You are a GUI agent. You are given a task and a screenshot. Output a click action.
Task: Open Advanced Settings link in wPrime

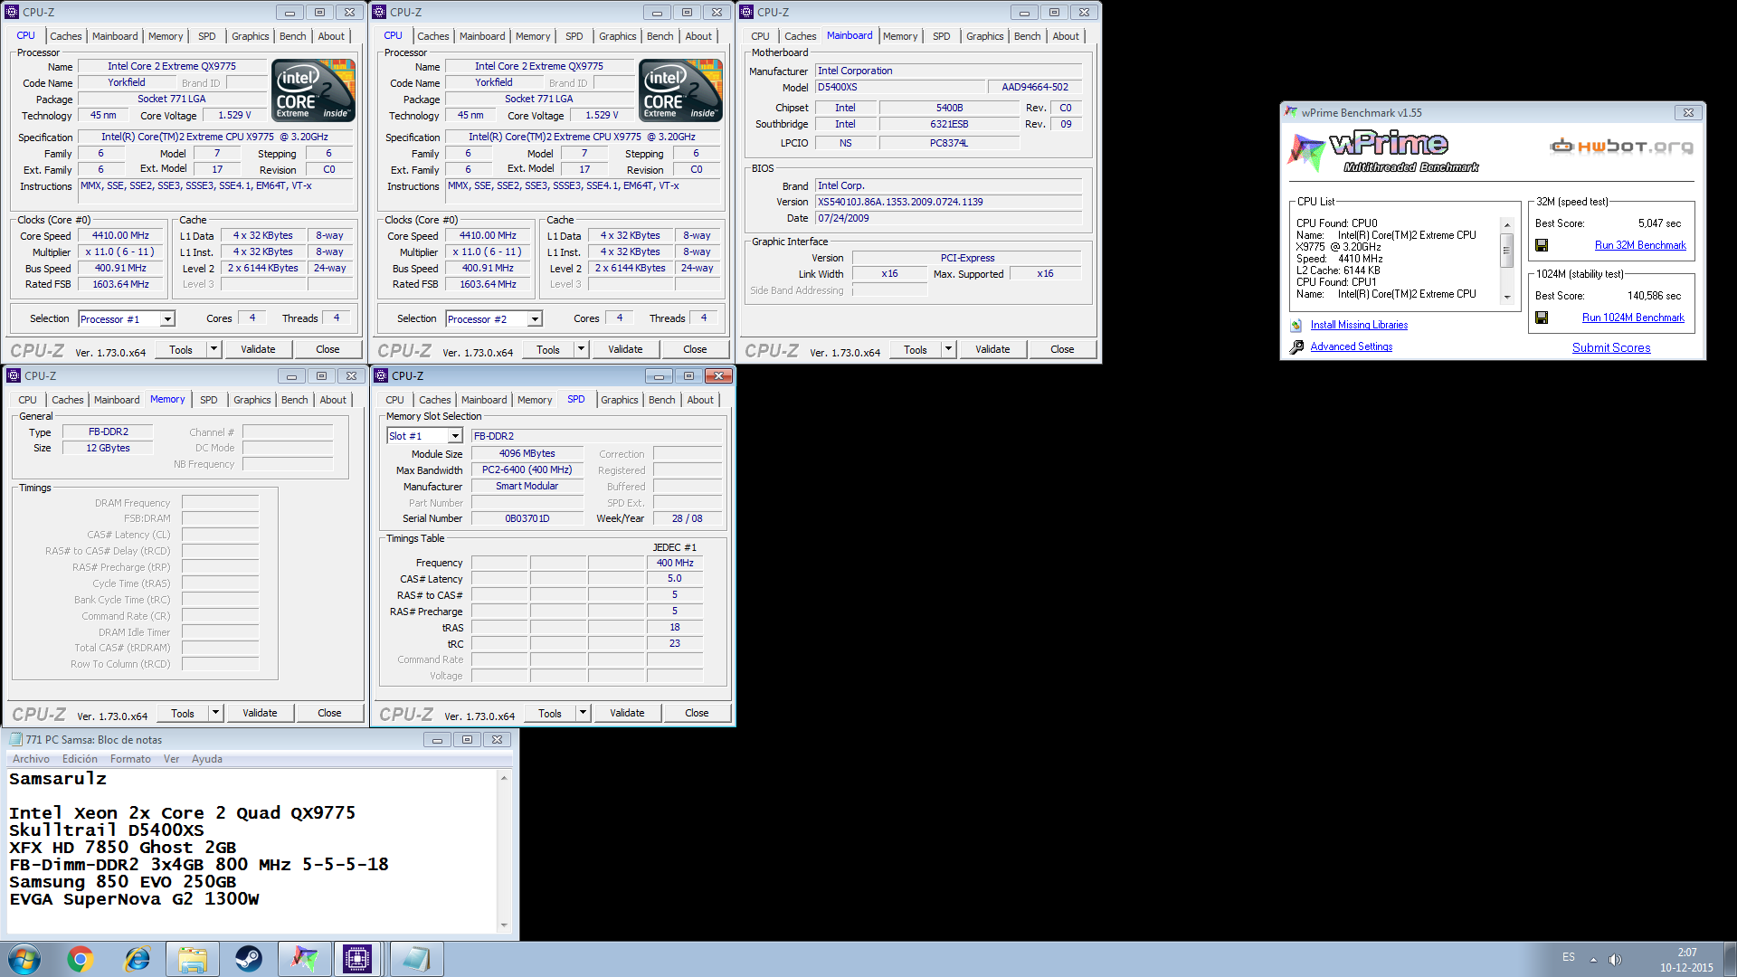pyautogui.click(x=1352, y=346)
